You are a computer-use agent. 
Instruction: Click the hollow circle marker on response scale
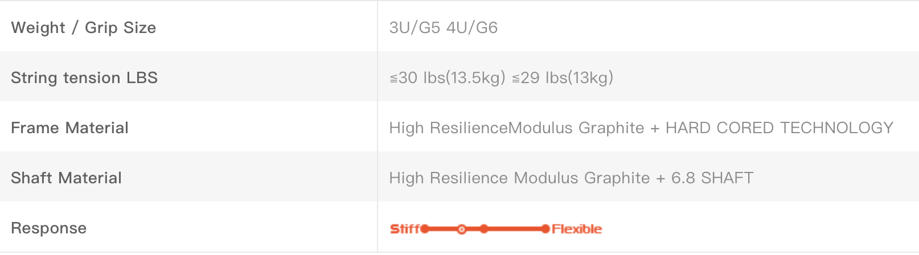(x=462, y=229)
